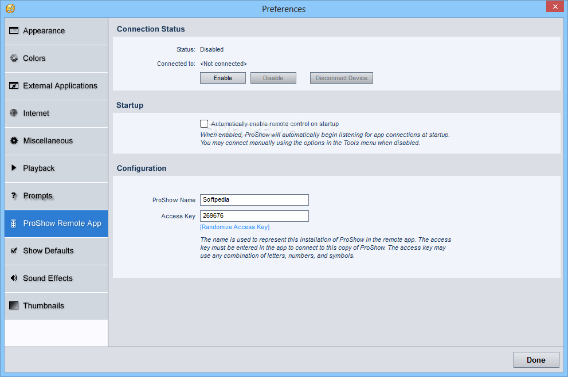Viewport: 568px width, 377px height.
Task: Click the Sound Effects speaker icon
Action: [x=14, y=278]
